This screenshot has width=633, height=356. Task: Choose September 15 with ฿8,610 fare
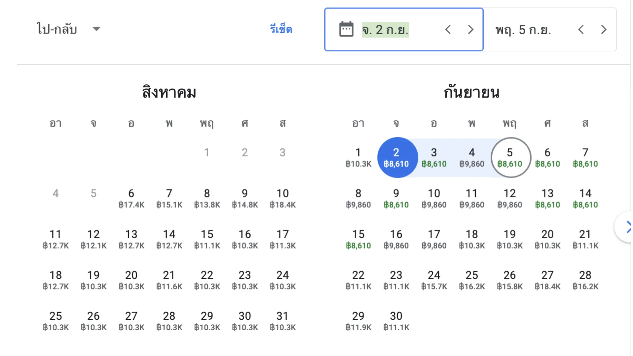pyautogui.click(x=358, y=239)
